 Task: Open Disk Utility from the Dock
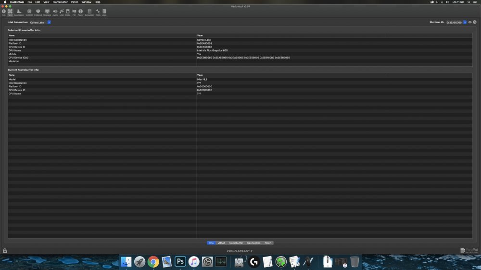[x=240, y=262]
